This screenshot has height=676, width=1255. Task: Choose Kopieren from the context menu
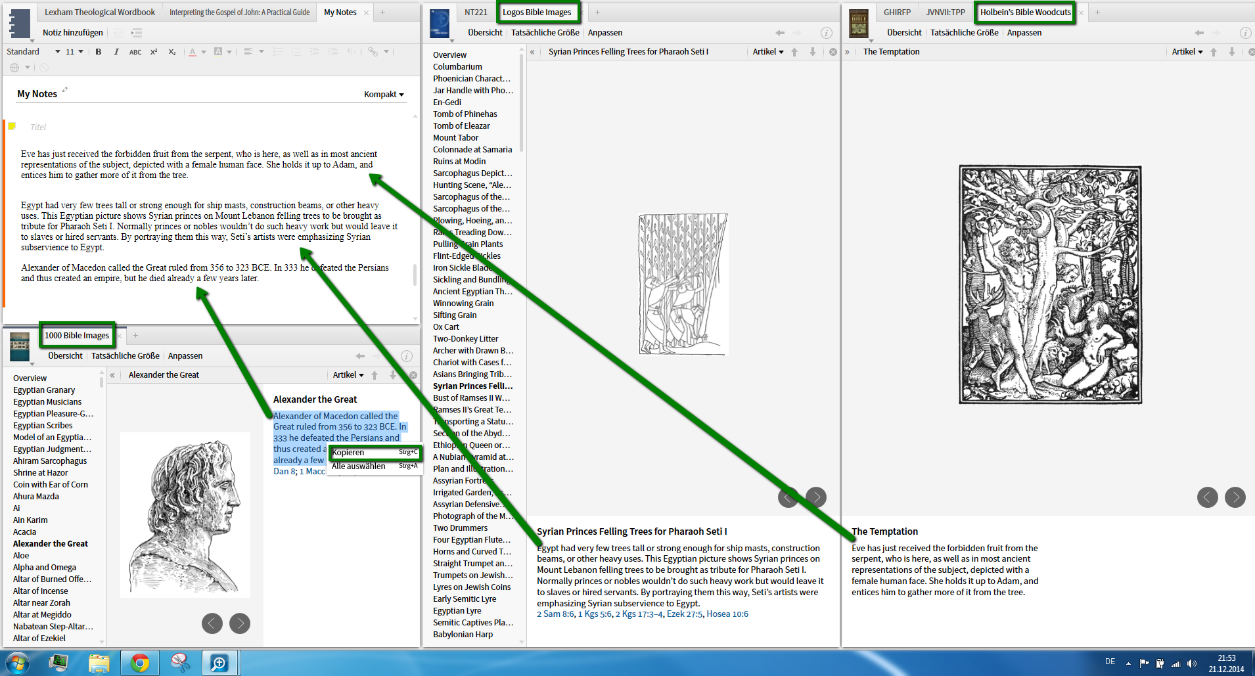(375, 453)
